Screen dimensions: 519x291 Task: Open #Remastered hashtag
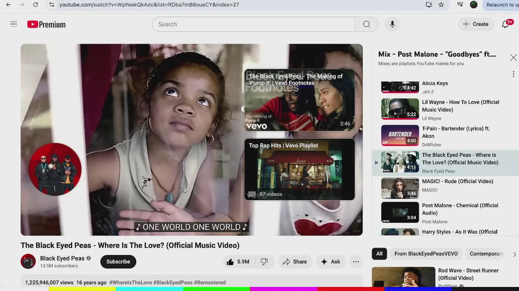click(x=210, y=283)
